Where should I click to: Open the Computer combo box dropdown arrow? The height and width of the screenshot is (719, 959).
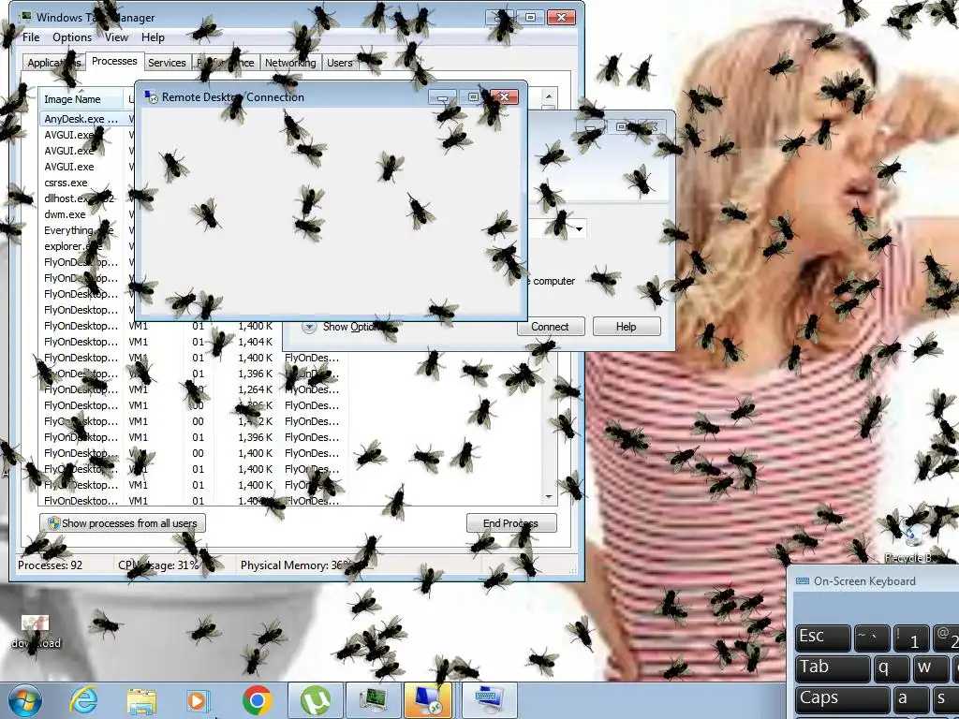point(579,229)
